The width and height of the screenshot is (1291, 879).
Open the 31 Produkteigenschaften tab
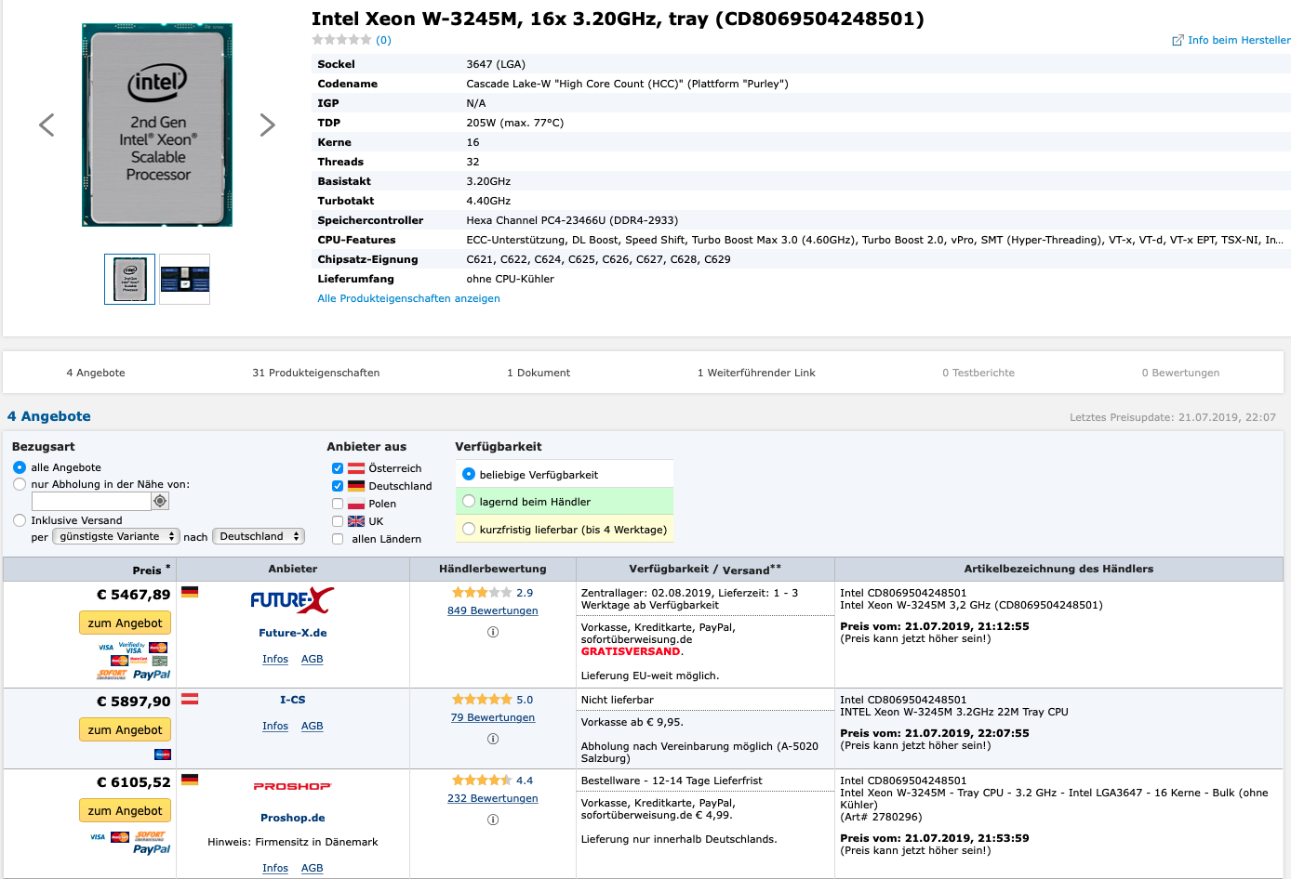click(316, 373)
